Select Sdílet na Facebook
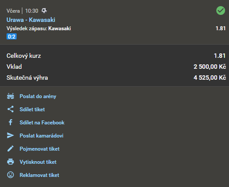The image size is (229, 187). [42, 123]
